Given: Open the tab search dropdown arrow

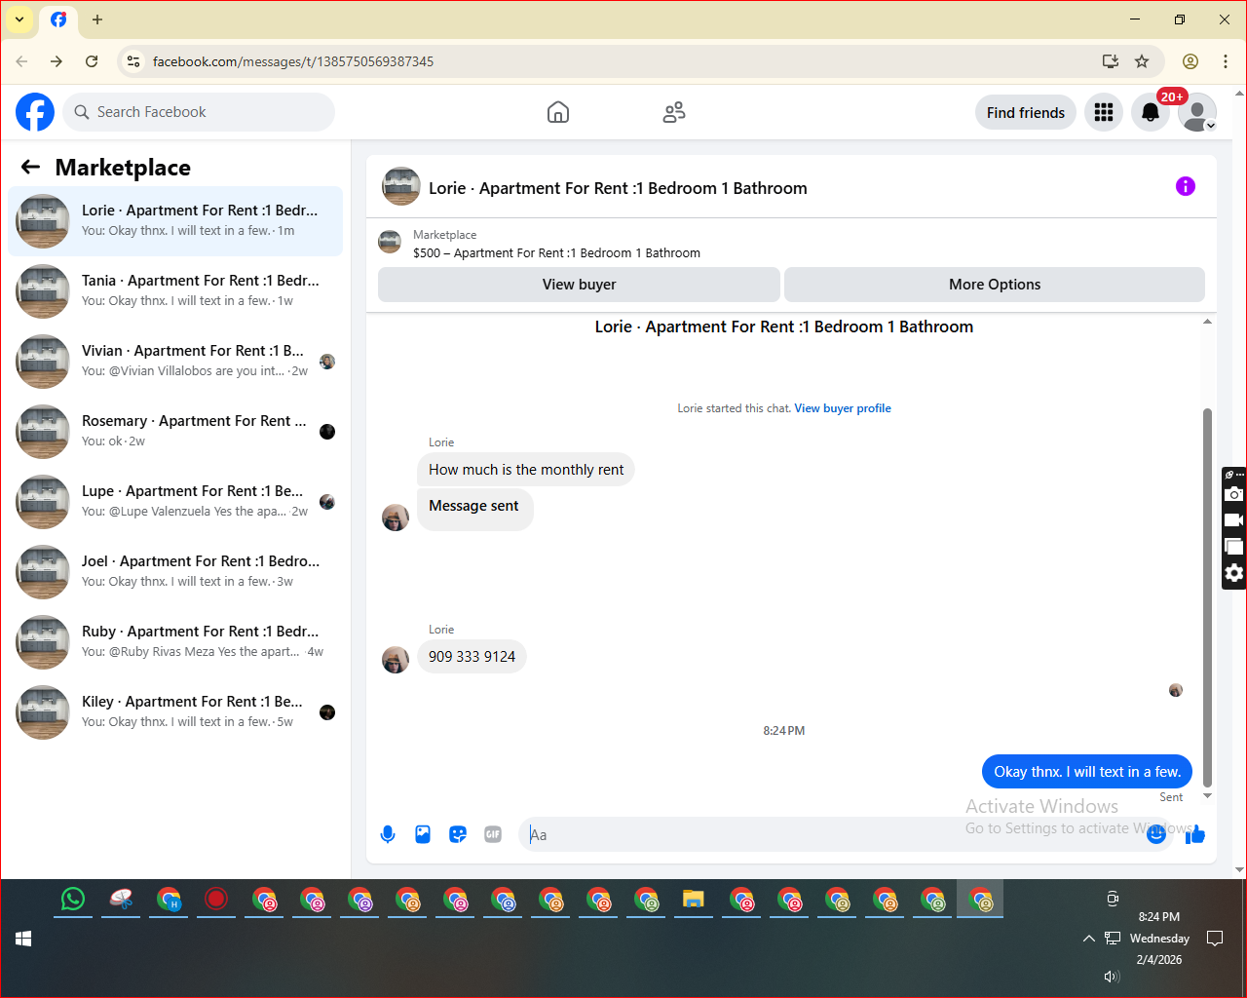Looking at the screenshot, I should [x=19, y=19].
